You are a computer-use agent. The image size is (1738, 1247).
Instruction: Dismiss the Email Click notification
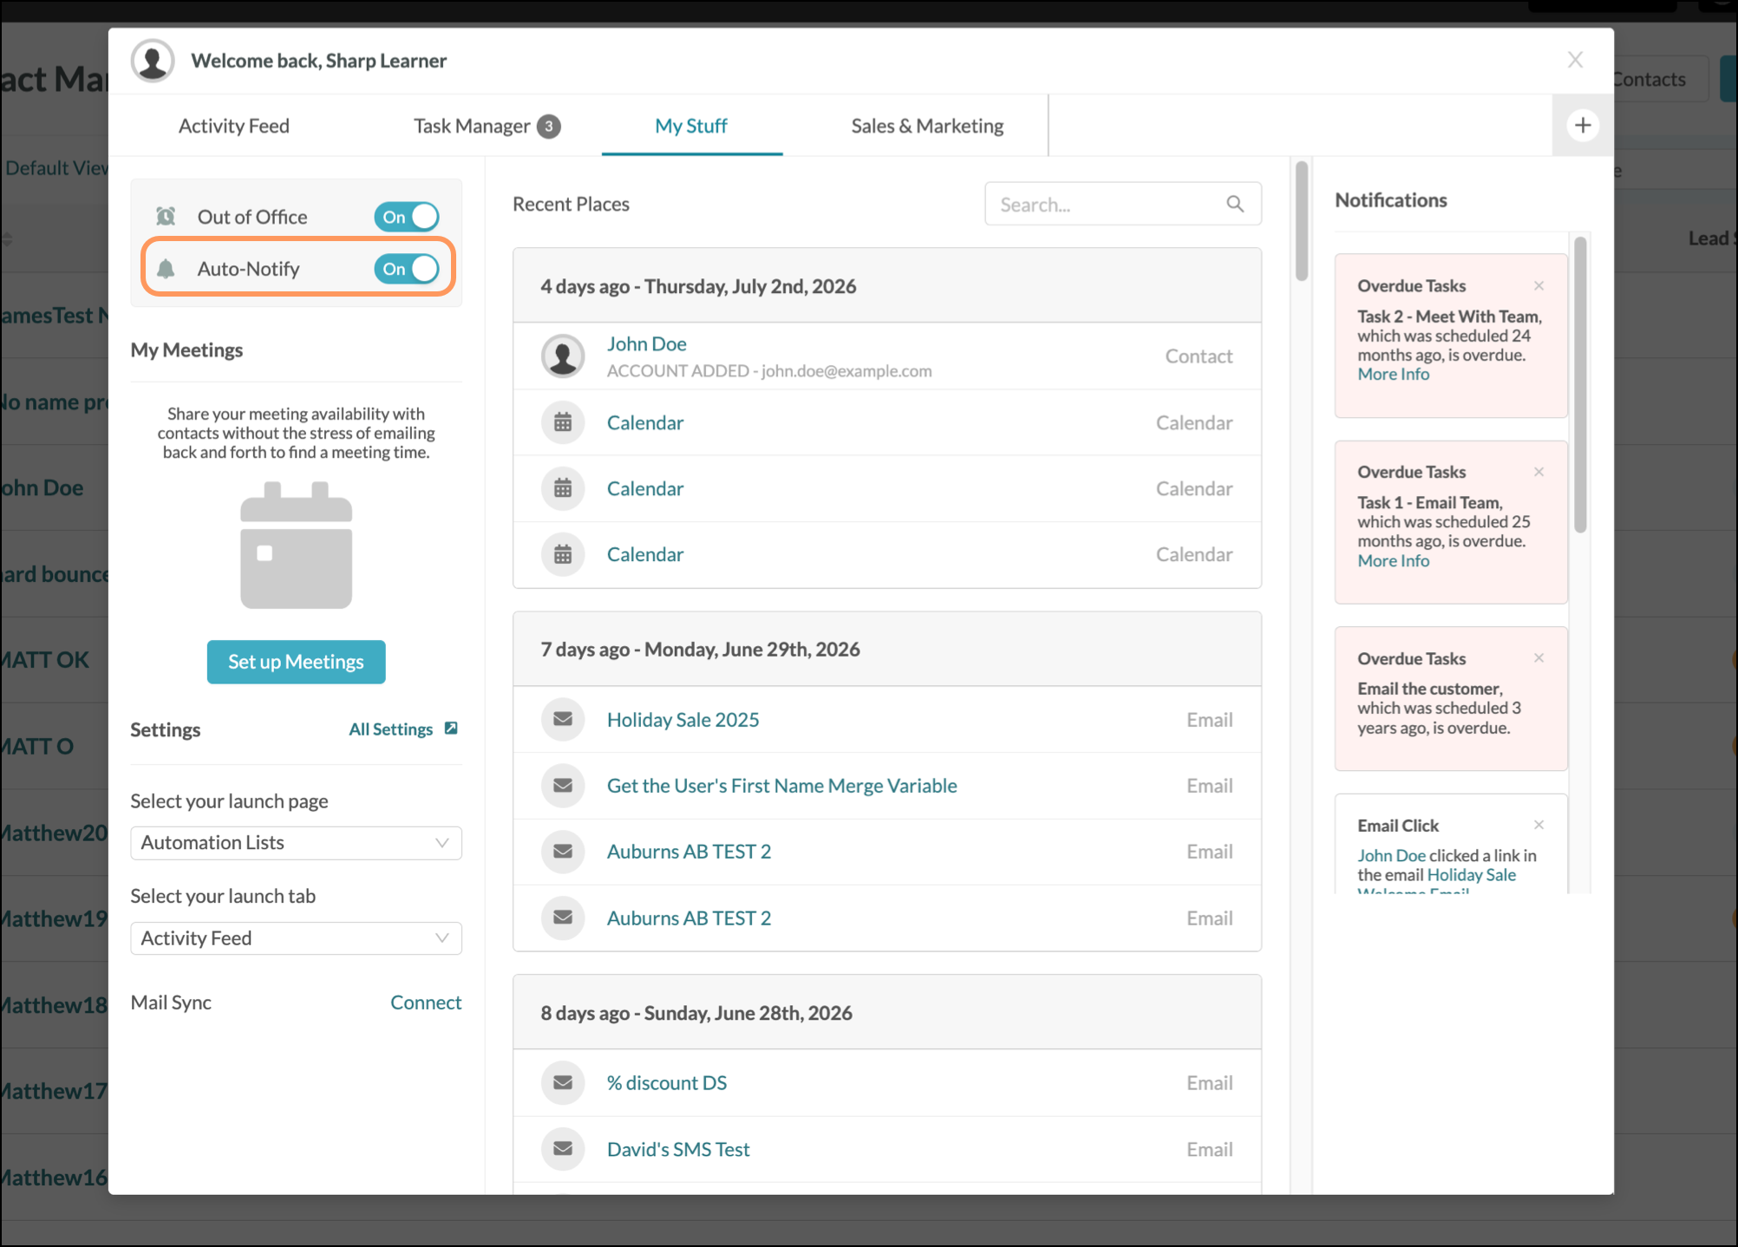1539,825
